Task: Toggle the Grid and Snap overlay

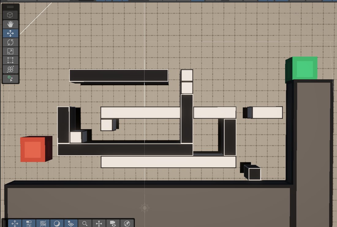Action: 43,223
